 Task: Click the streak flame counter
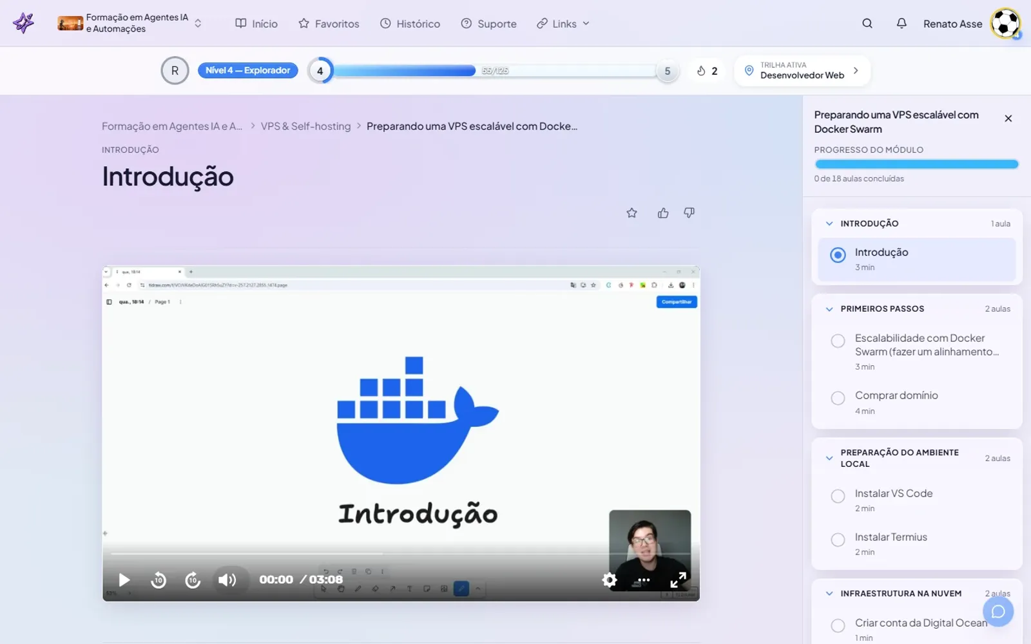click(707, 71)
